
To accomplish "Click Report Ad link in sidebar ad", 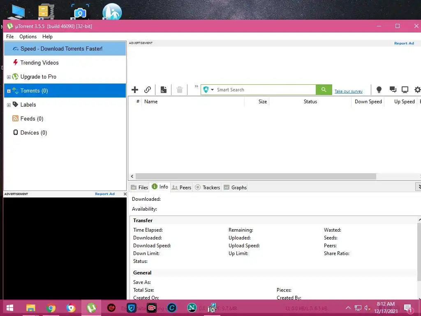I will [x=105, y=194].
